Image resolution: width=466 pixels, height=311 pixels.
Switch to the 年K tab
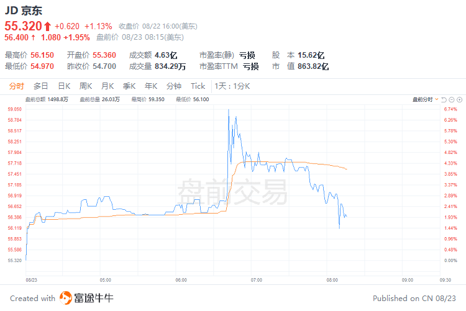[x=151, y=86]
